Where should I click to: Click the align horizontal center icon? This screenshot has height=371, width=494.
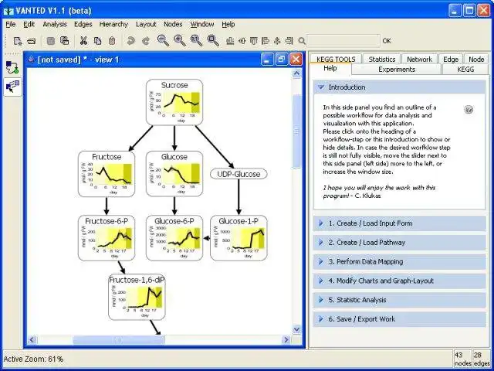[242, 41]
